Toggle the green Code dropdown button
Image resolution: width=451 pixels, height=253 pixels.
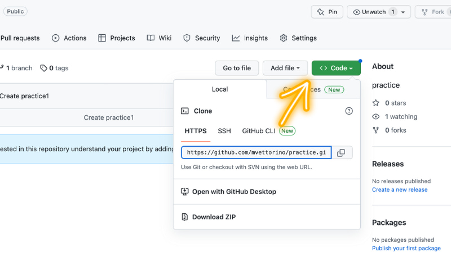point(336,68)
